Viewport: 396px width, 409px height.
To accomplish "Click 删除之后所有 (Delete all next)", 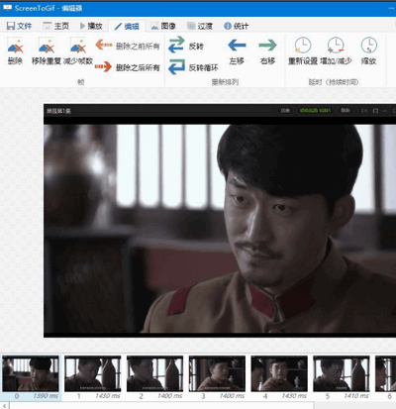I will [x=128, y=67].
